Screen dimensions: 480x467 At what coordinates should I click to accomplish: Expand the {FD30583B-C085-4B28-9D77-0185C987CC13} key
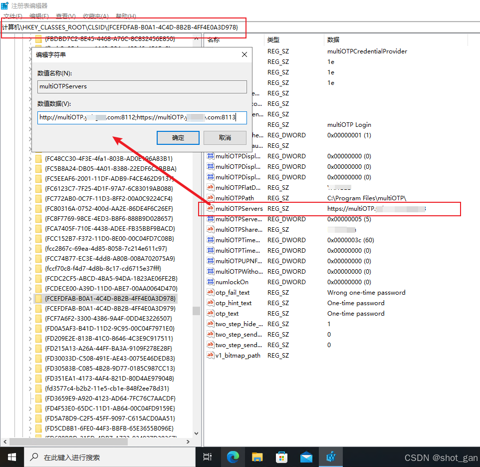pos(30,369)
